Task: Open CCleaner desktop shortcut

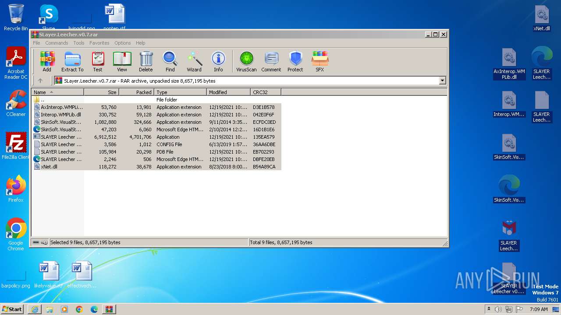Action: (16, 103)
